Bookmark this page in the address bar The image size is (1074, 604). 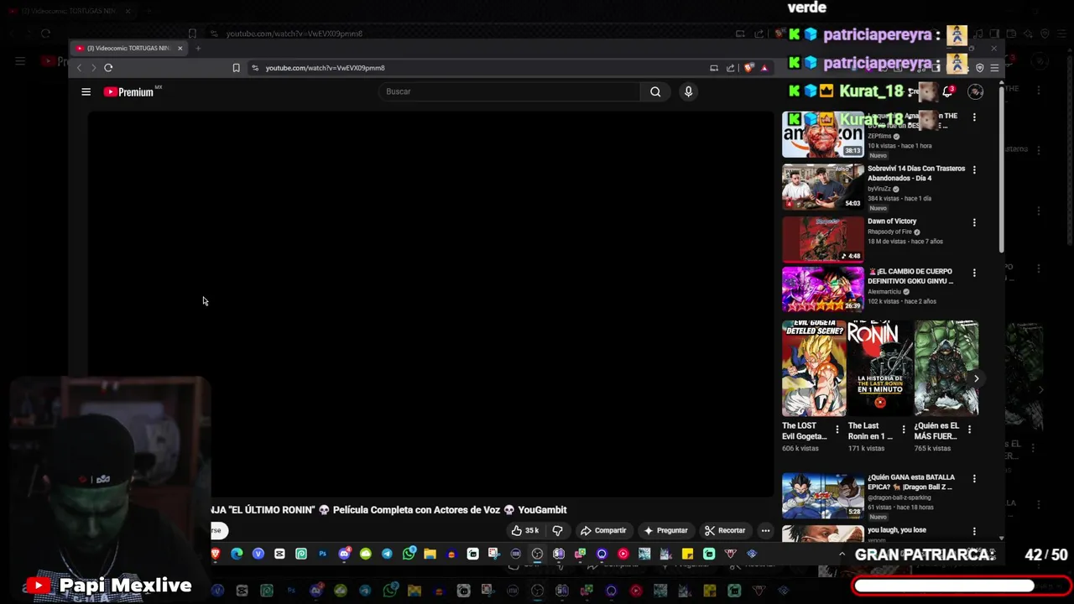(x=236, y=68)
